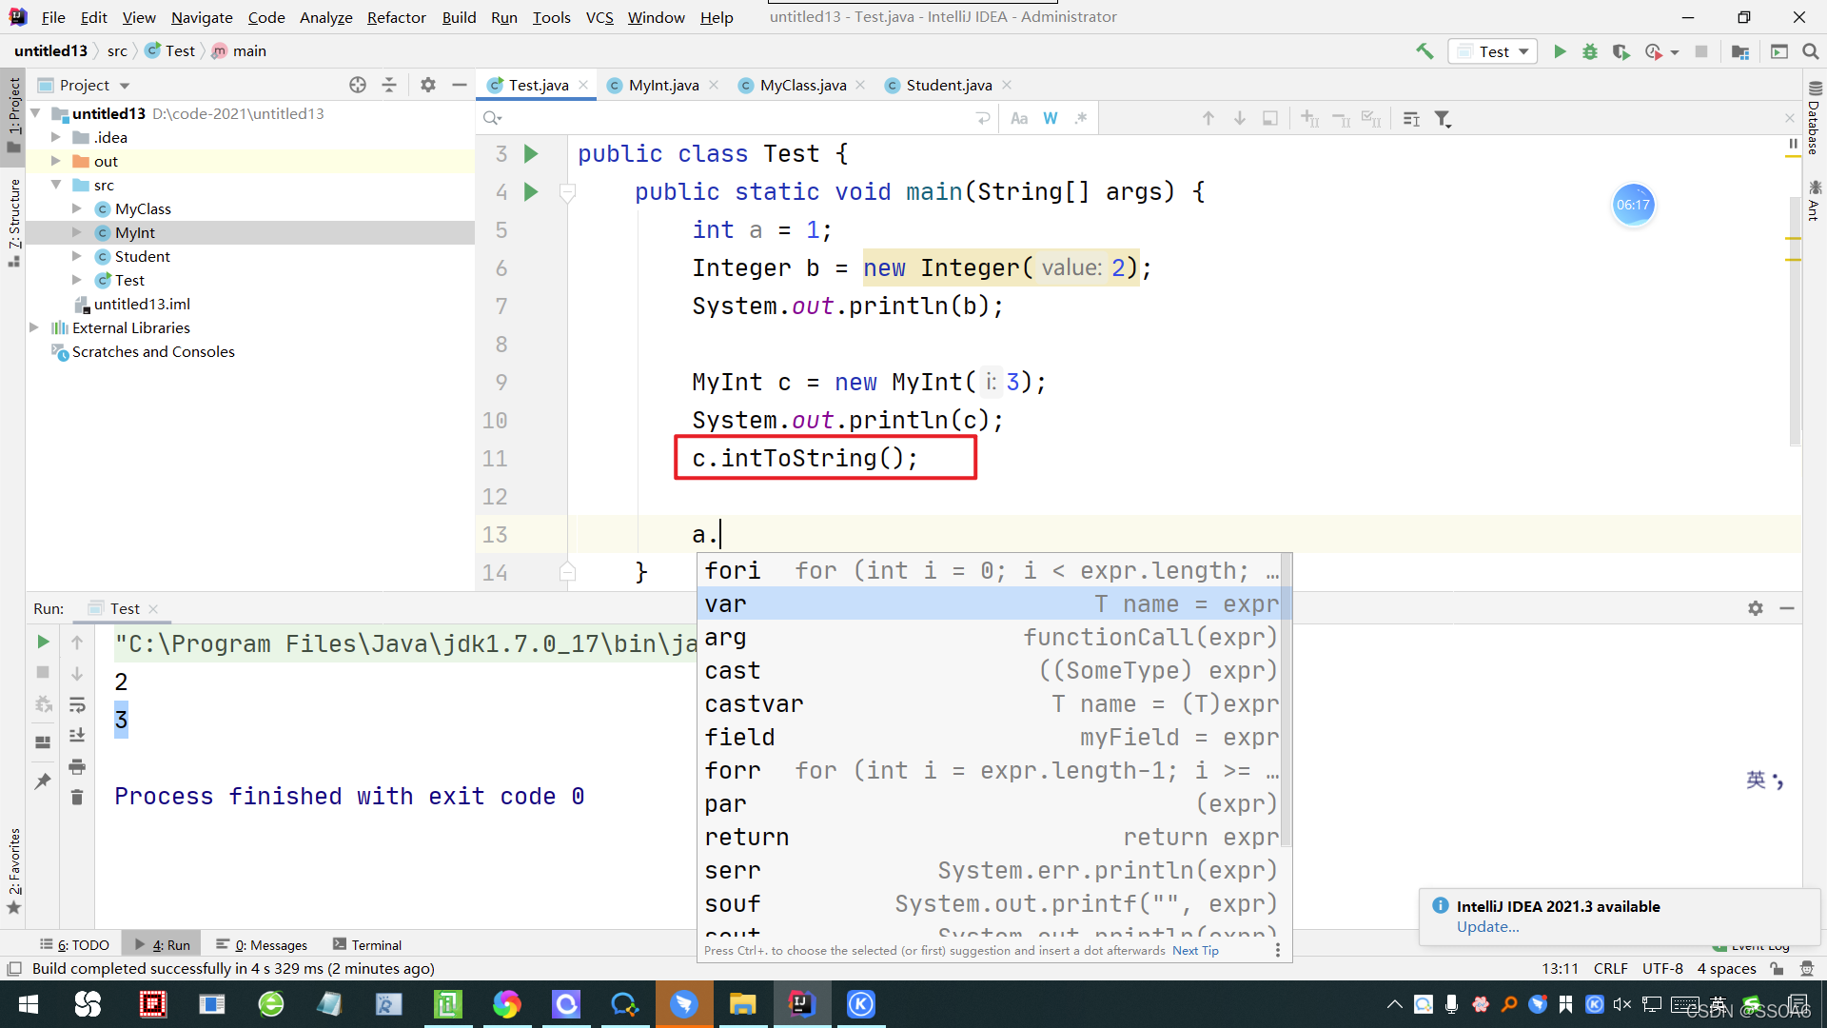1827x1028 pixels.
Task: Select 'cast' completion suggestion
Action: tap(990, 671)
